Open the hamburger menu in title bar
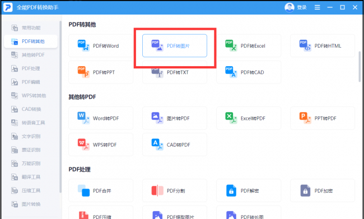Screen dimensions: 364x219 click(317, 7)
